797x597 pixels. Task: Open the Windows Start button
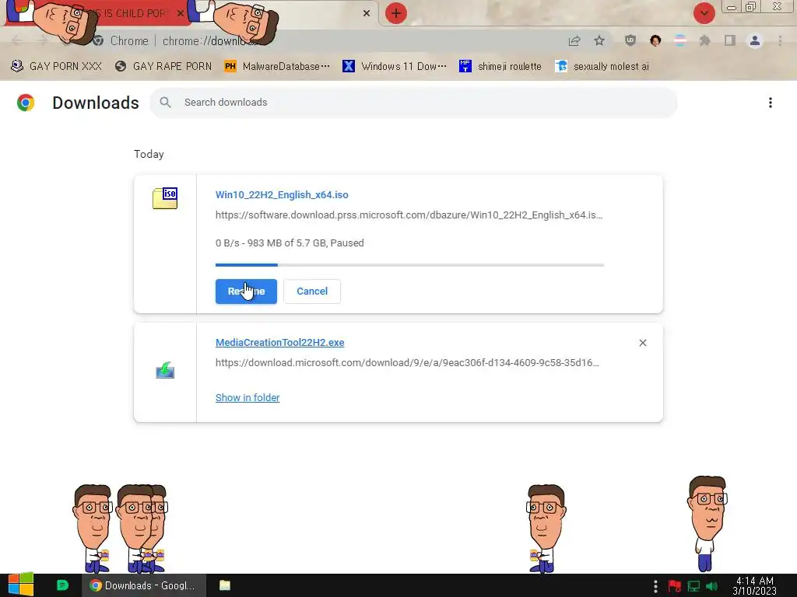point(21,585)
